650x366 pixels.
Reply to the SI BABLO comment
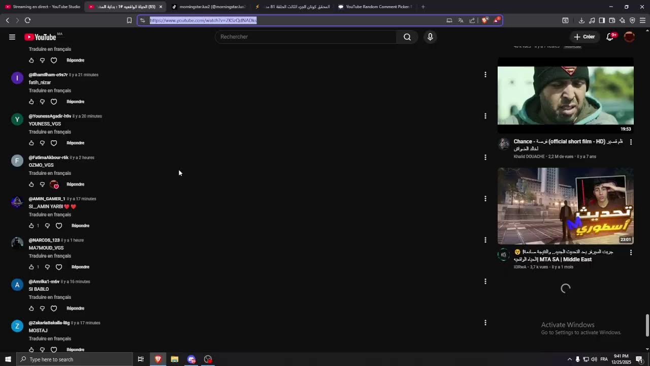[x=75, y=308]
